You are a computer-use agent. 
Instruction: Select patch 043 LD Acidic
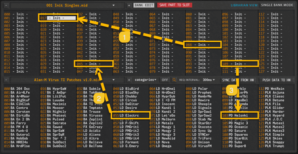point(88,131)
